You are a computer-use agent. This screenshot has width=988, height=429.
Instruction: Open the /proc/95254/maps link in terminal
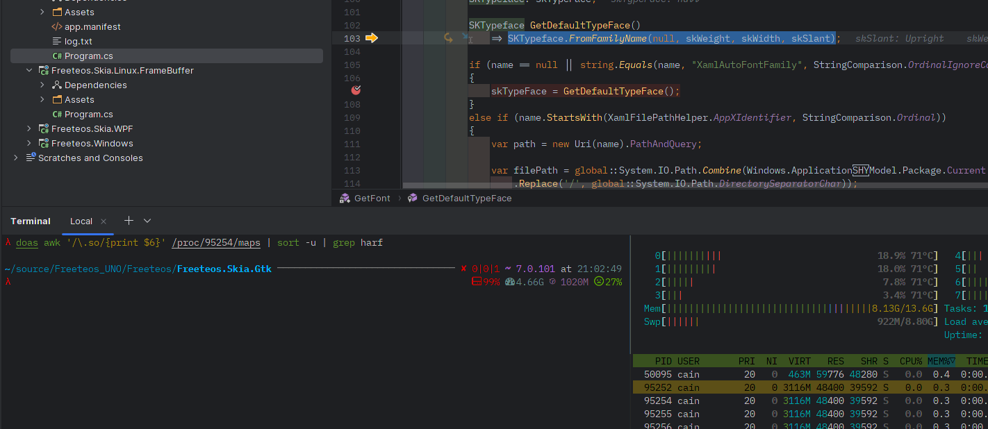[x=216, y=242]
